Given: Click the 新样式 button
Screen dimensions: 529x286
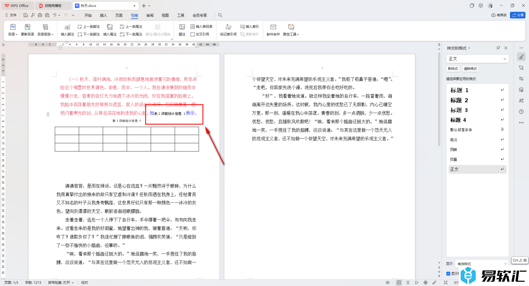Looking at the screenshot, I should [453, 69].
